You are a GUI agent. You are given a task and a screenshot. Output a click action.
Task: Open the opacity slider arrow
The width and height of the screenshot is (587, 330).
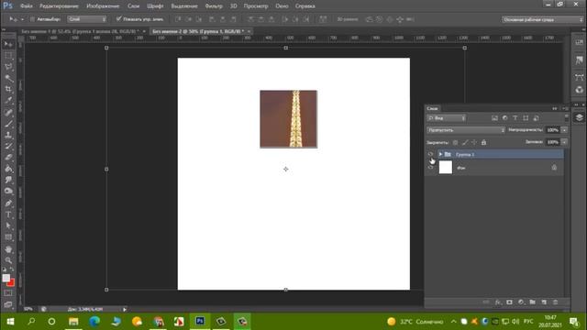(x=564, y=130)
